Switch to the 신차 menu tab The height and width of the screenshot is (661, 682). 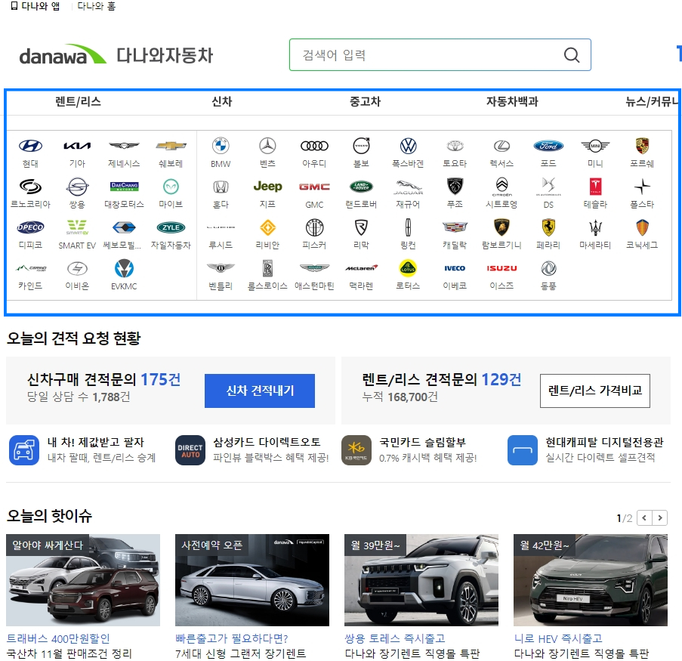222,102
